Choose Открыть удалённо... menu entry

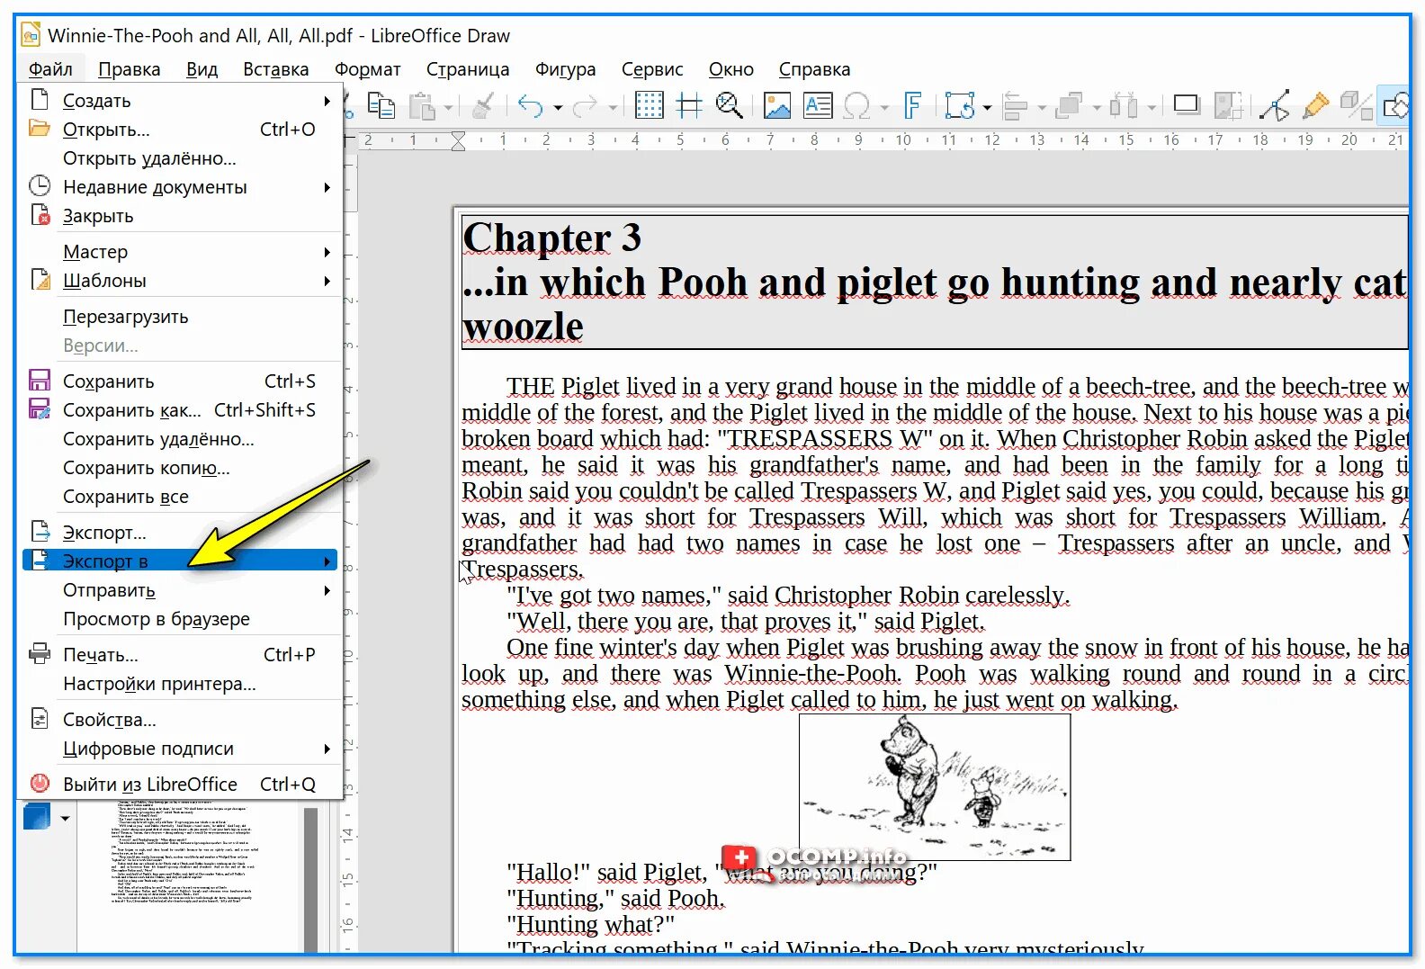180,158
